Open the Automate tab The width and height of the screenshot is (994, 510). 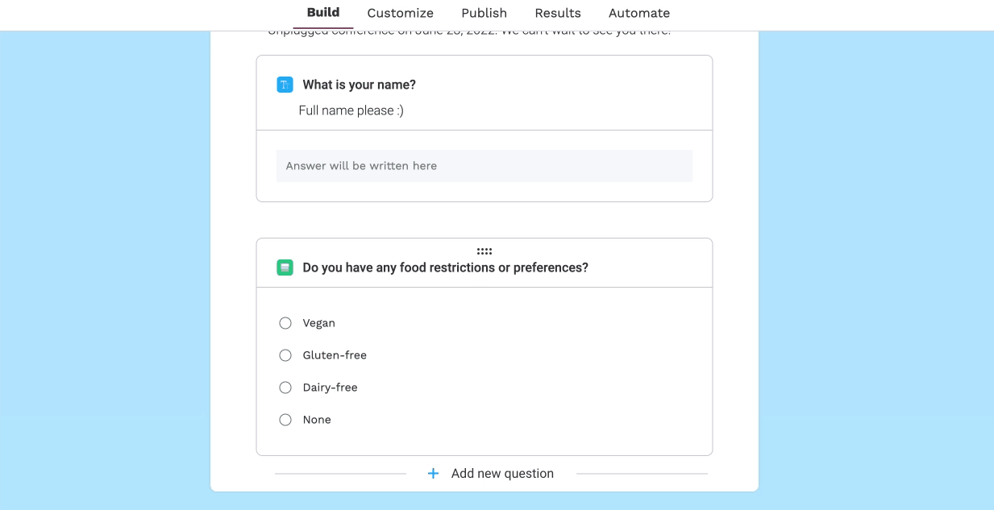(x=639, y=13)
